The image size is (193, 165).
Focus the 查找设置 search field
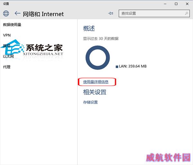[154, 13]
